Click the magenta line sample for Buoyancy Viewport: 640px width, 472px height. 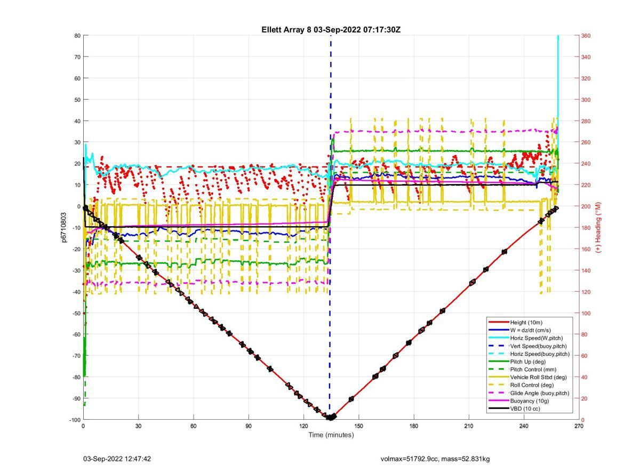pyautogui.click(x=498, y=401)
